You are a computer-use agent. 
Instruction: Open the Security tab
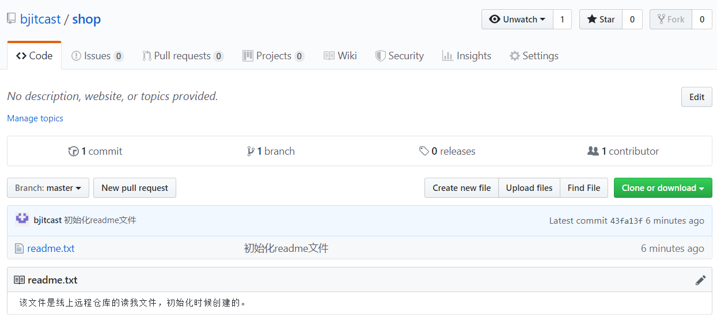(399, 56)
